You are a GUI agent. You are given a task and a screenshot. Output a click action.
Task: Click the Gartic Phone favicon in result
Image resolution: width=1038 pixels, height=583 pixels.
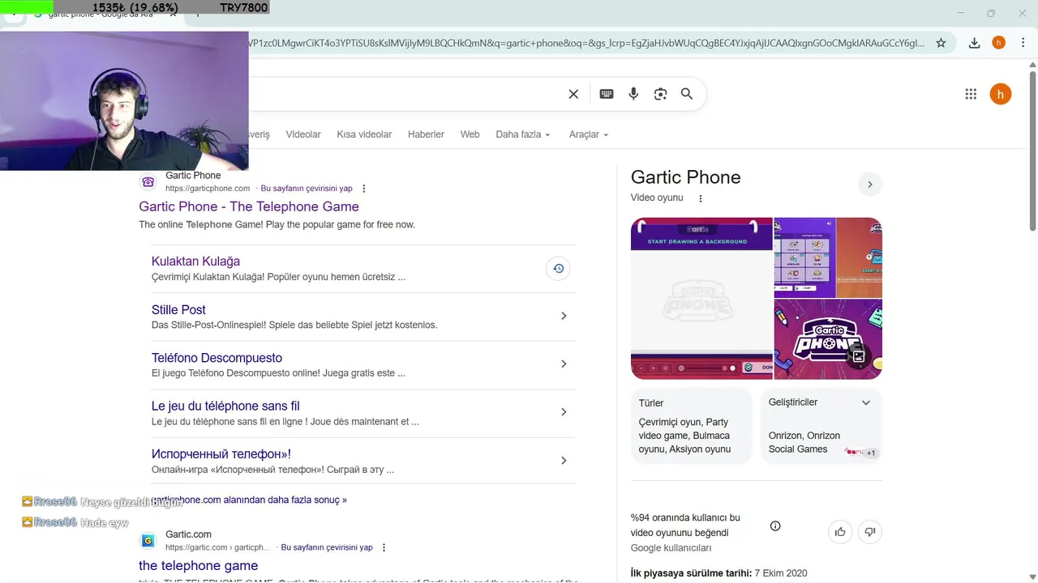(148, 181)
